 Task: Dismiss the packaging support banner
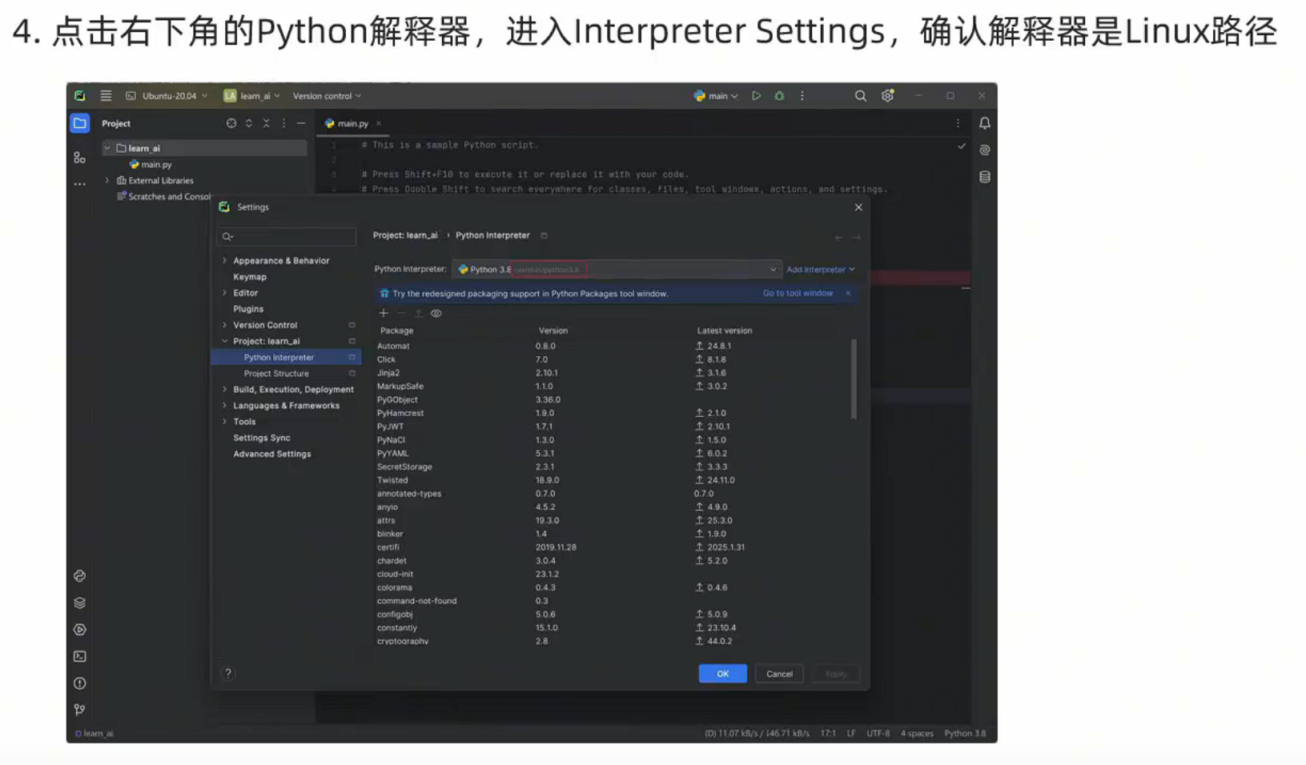coord(848,294)
